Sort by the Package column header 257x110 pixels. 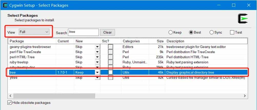coord(32,41)
